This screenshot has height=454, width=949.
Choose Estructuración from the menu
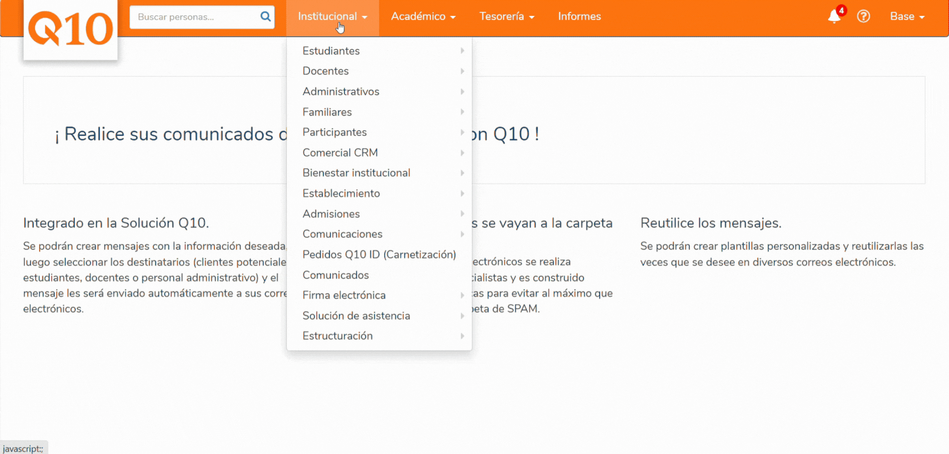pyautogui.click(x=379, y=336)
